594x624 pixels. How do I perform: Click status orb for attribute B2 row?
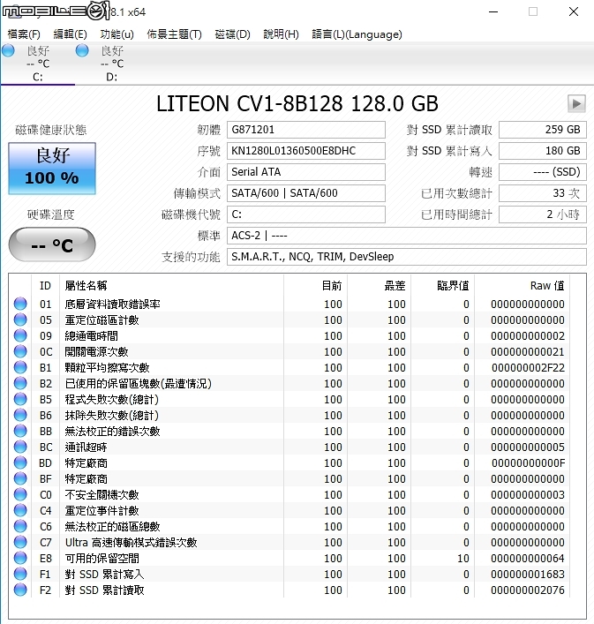(20, 383)
